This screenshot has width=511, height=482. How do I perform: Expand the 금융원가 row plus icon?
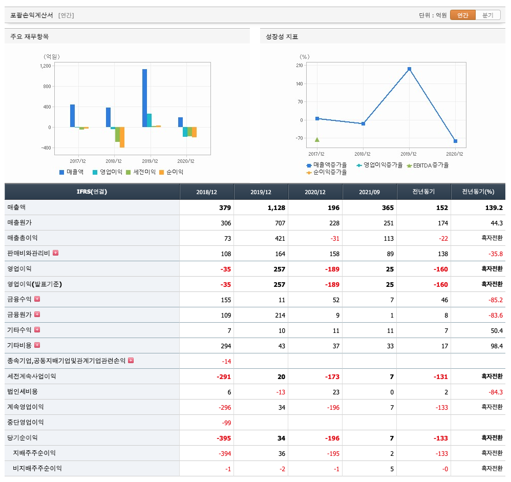pyautogui.click(x=37, y=314)
